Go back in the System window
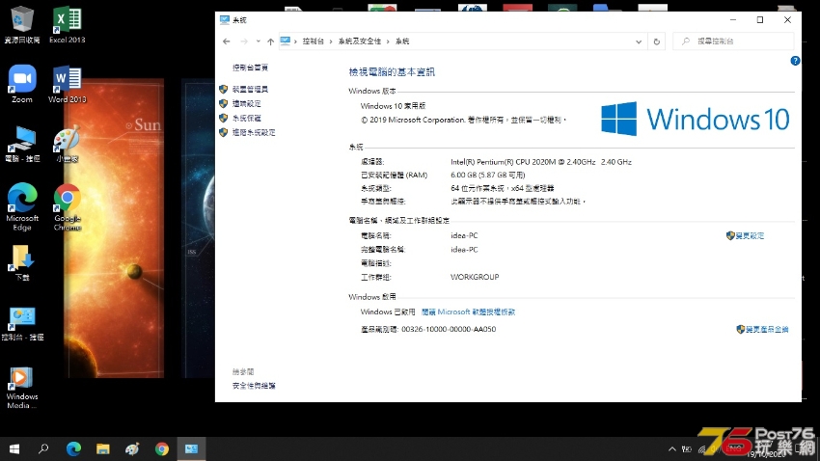The image size is (820, 461). (226, 41)
